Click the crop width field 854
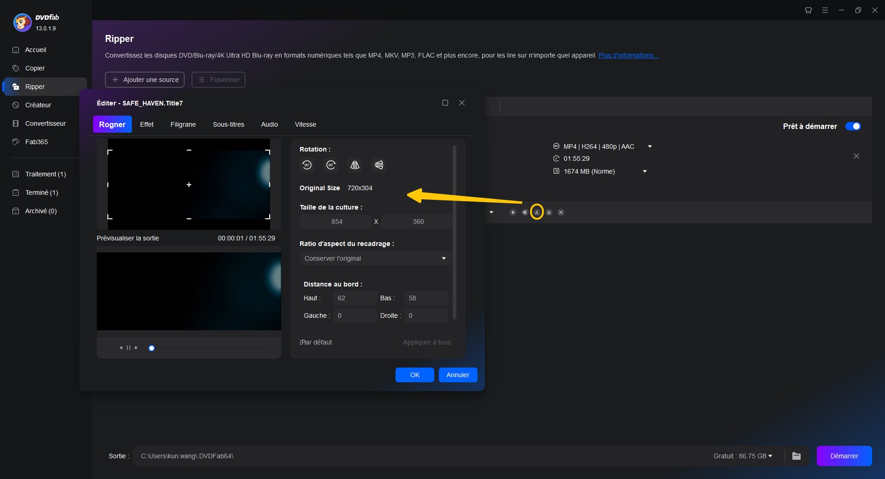The height and width of the screenshot is (479, 885). coord(336,222)
